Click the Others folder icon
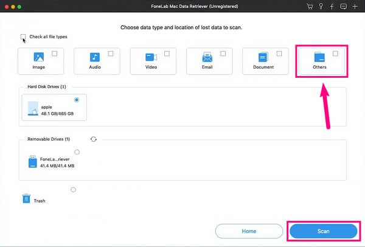The height and width of the screenshot is (247, 365). click(x=319, y=57)
